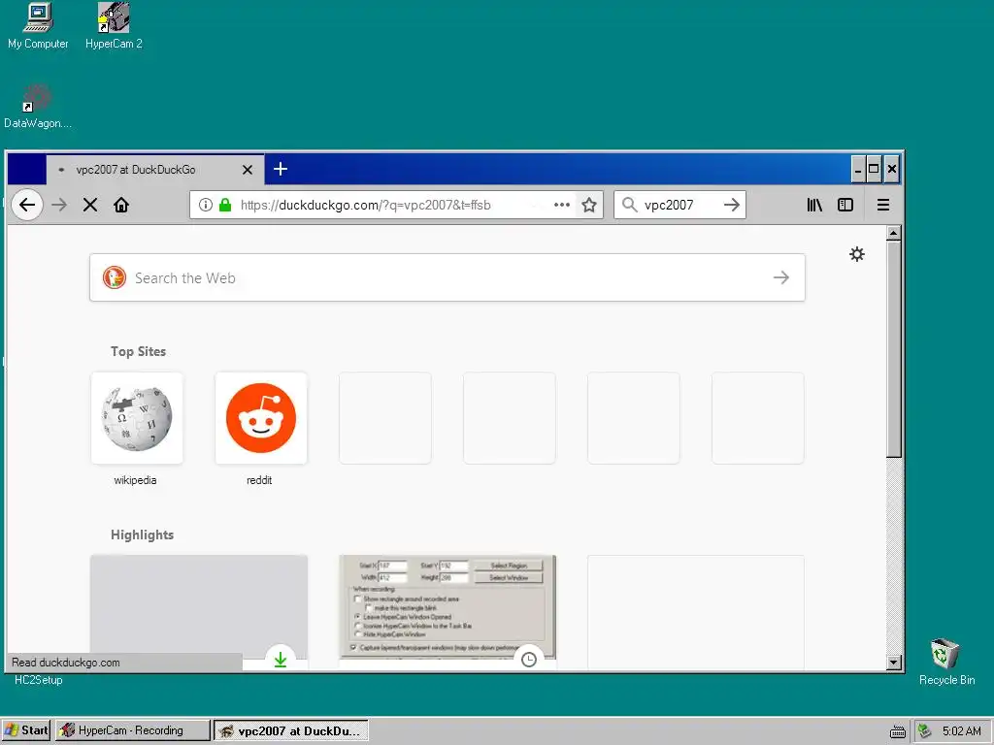Open the HyperCam dialog highlight thumbnail
The image size is (994, 745).
(x=447, y=607)
